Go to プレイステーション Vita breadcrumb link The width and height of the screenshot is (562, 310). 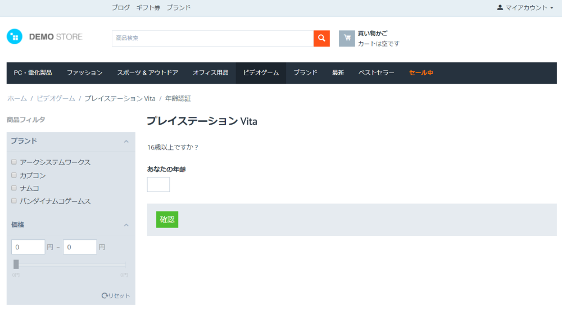click(120, 98)
